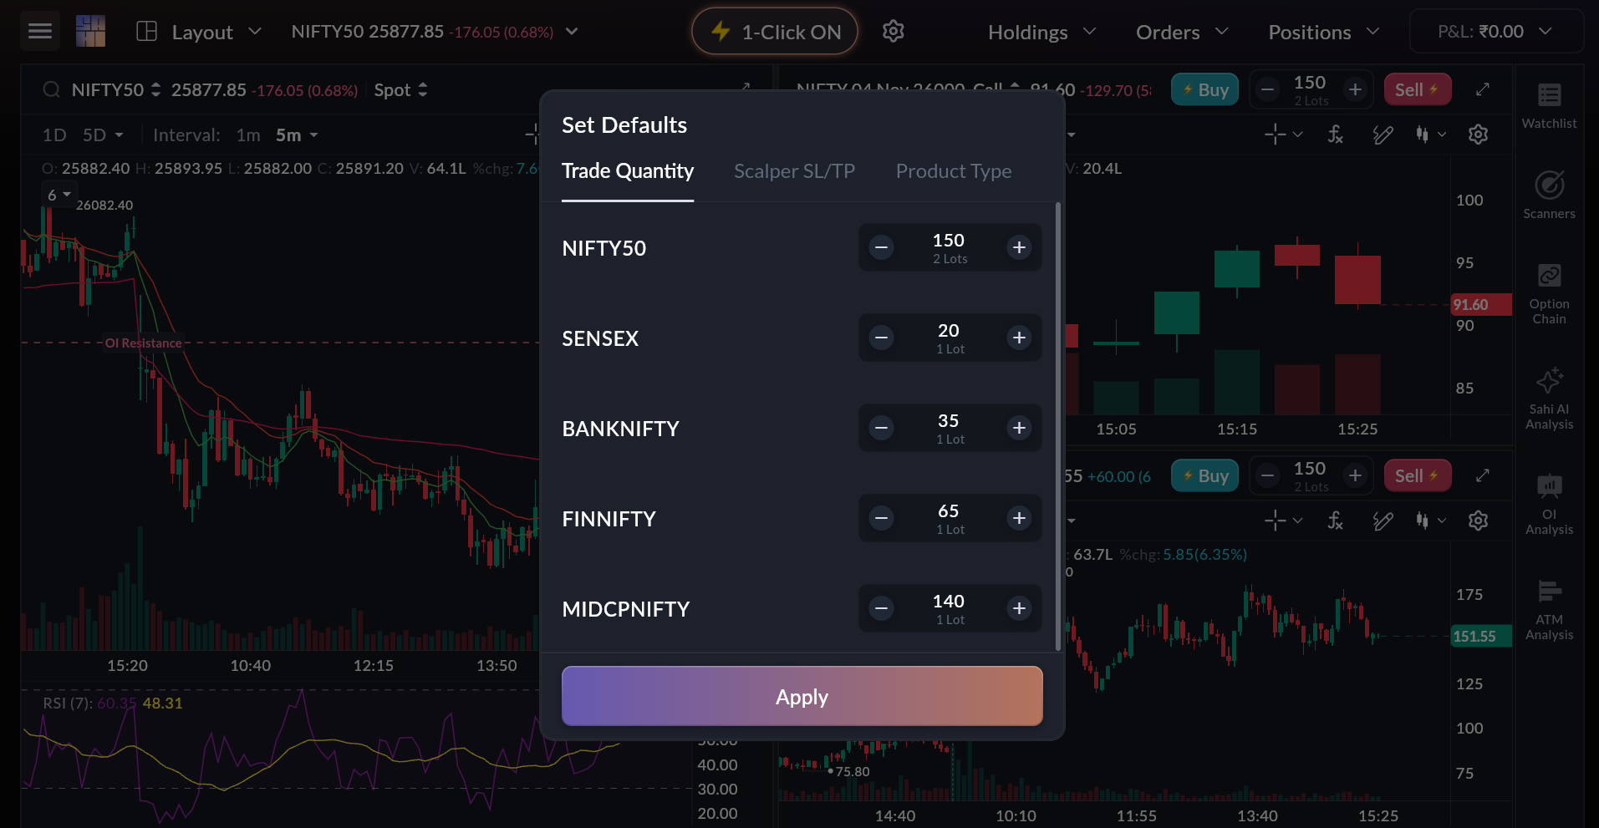Open the ATM Analysis panel
1599x828 pixels.
1548,610
